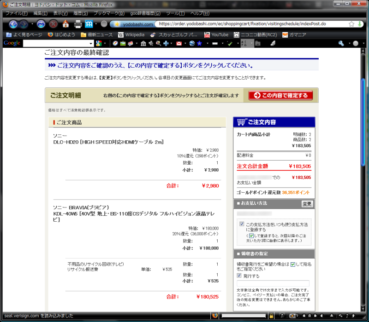Open the goo辞書履歴(G) menu
The height and width of the screenshot is (322, 369).
point(145,13)
